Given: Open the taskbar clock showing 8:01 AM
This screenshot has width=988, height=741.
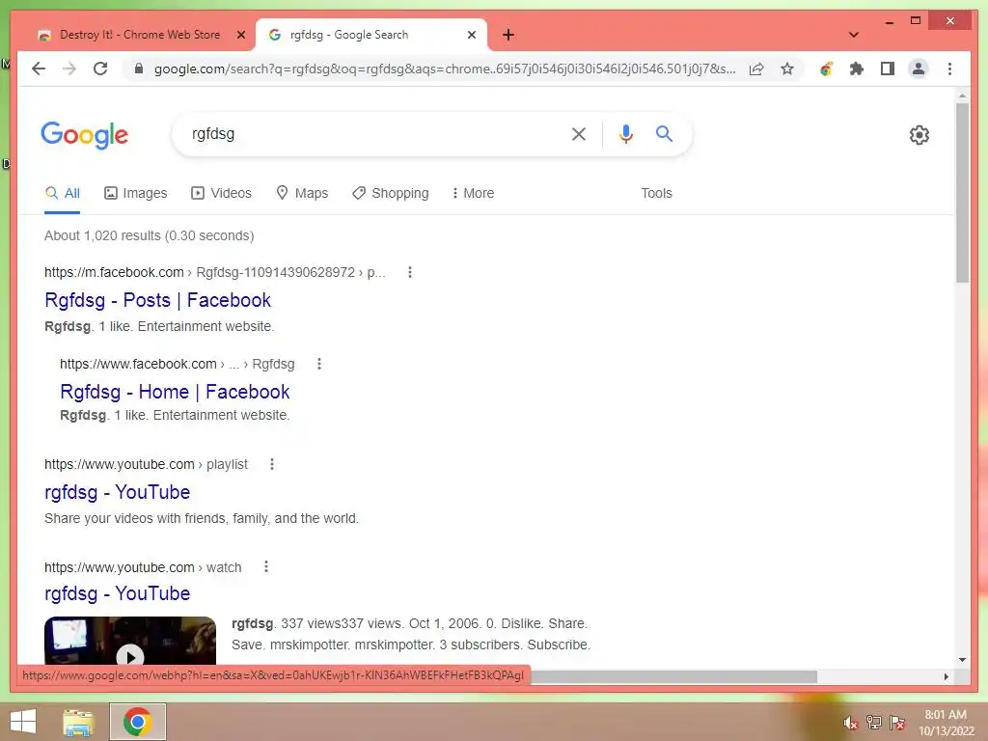Looking at the screenshot, I should click(x=946, y=722).
